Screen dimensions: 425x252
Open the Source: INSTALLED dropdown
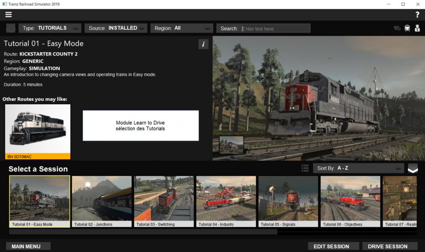[116, 28]
